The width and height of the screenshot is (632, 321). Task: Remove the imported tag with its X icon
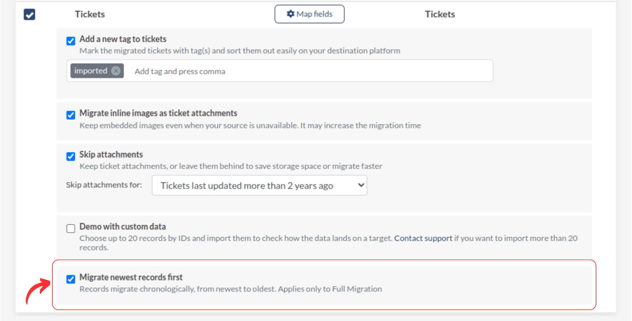click(x=116, y=71)
